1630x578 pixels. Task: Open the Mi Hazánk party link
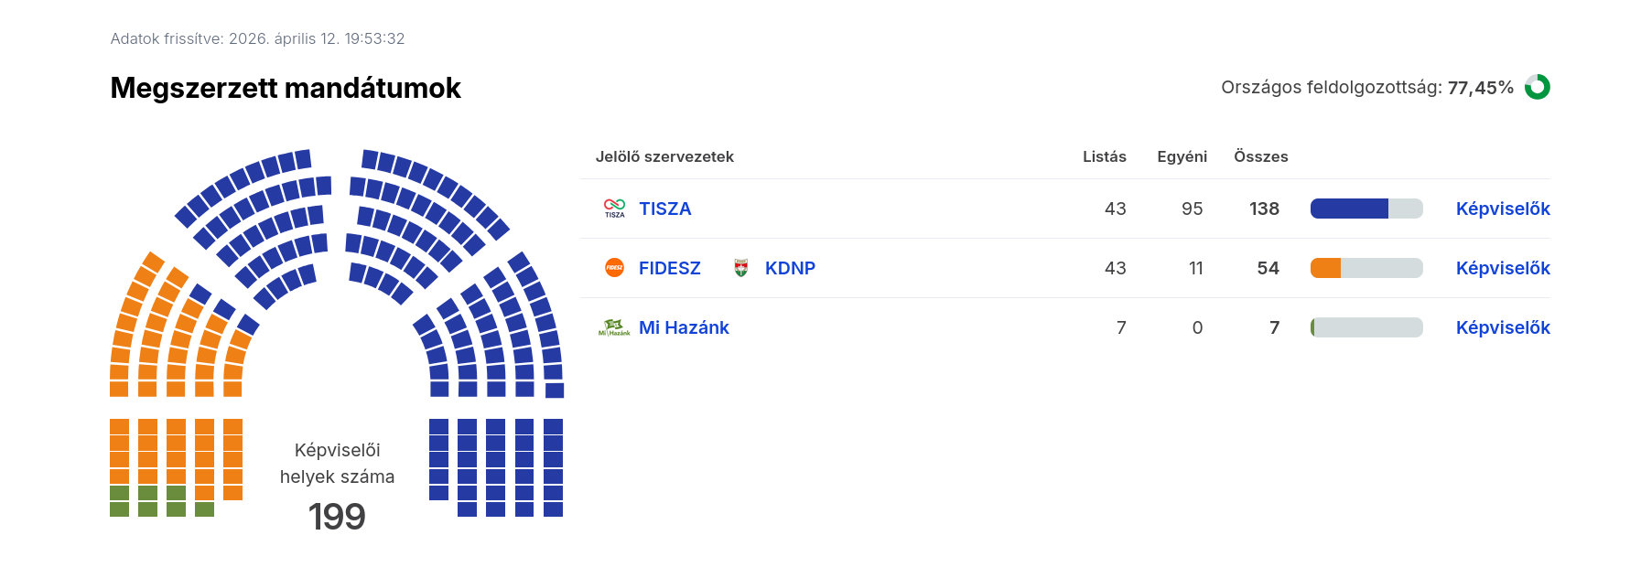coord(684,327)
